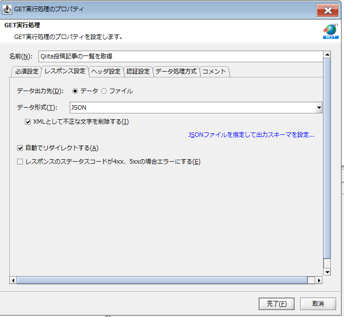344x317 pixels.
Task: Close the GET実行処理のプロパティ dialog
Action: click(x=327, y=10)
